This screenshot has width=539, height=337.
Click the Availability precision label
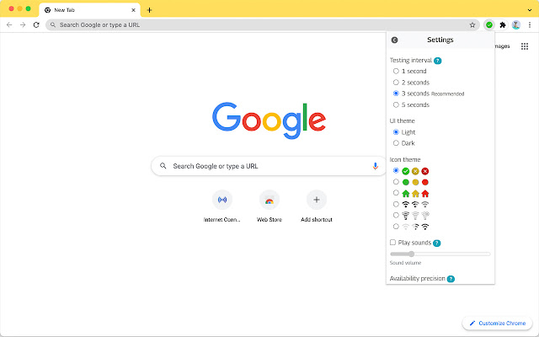(x=418, y=279)
